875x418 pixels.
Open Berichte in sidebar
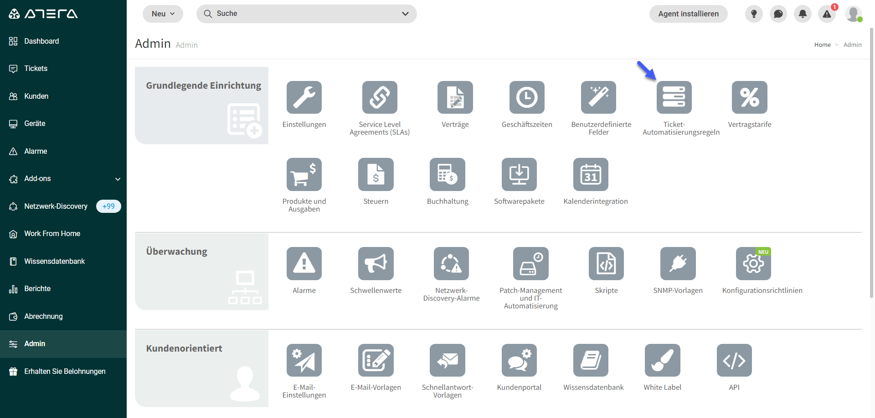pyautogui.click(x=63, y=289)
